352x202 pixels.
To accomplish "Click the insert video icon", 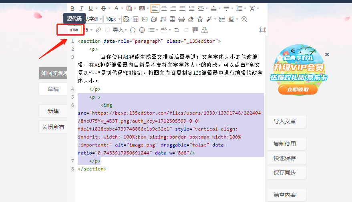I will (172, 19).
